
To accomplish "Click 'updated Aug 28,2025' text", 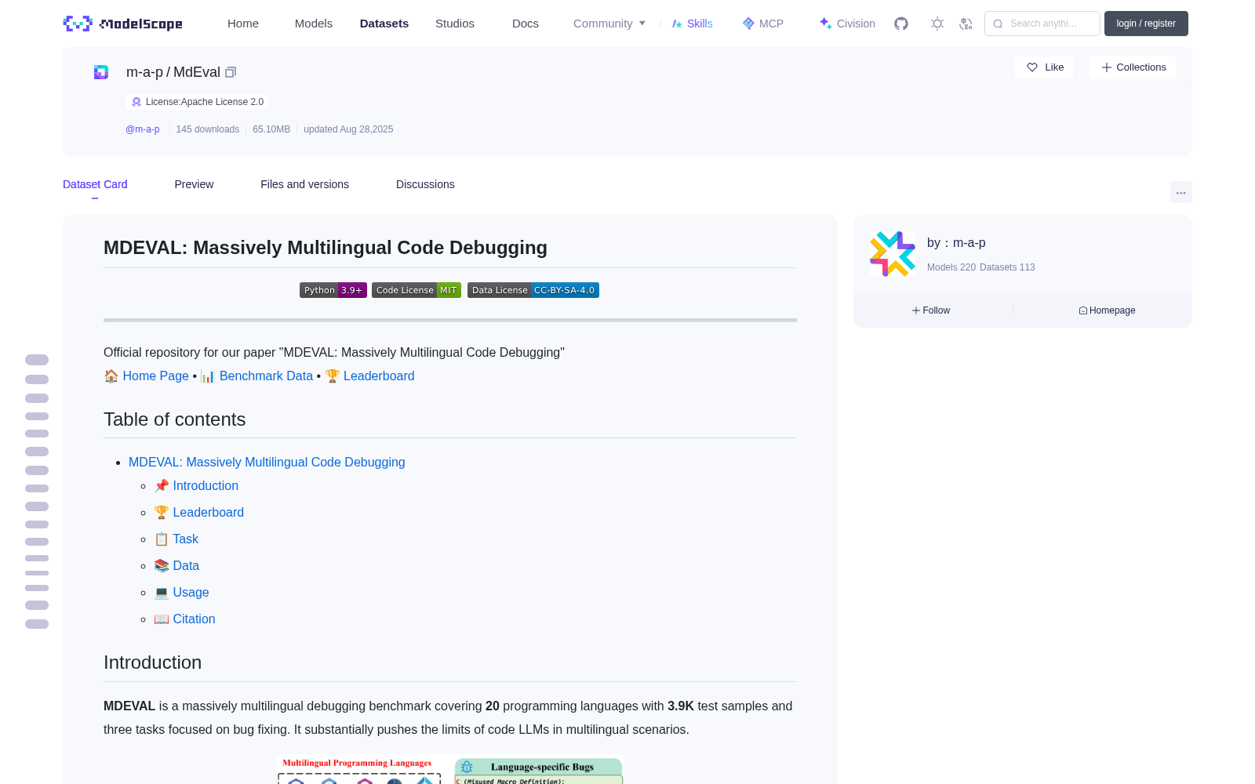I will [348, 129].
